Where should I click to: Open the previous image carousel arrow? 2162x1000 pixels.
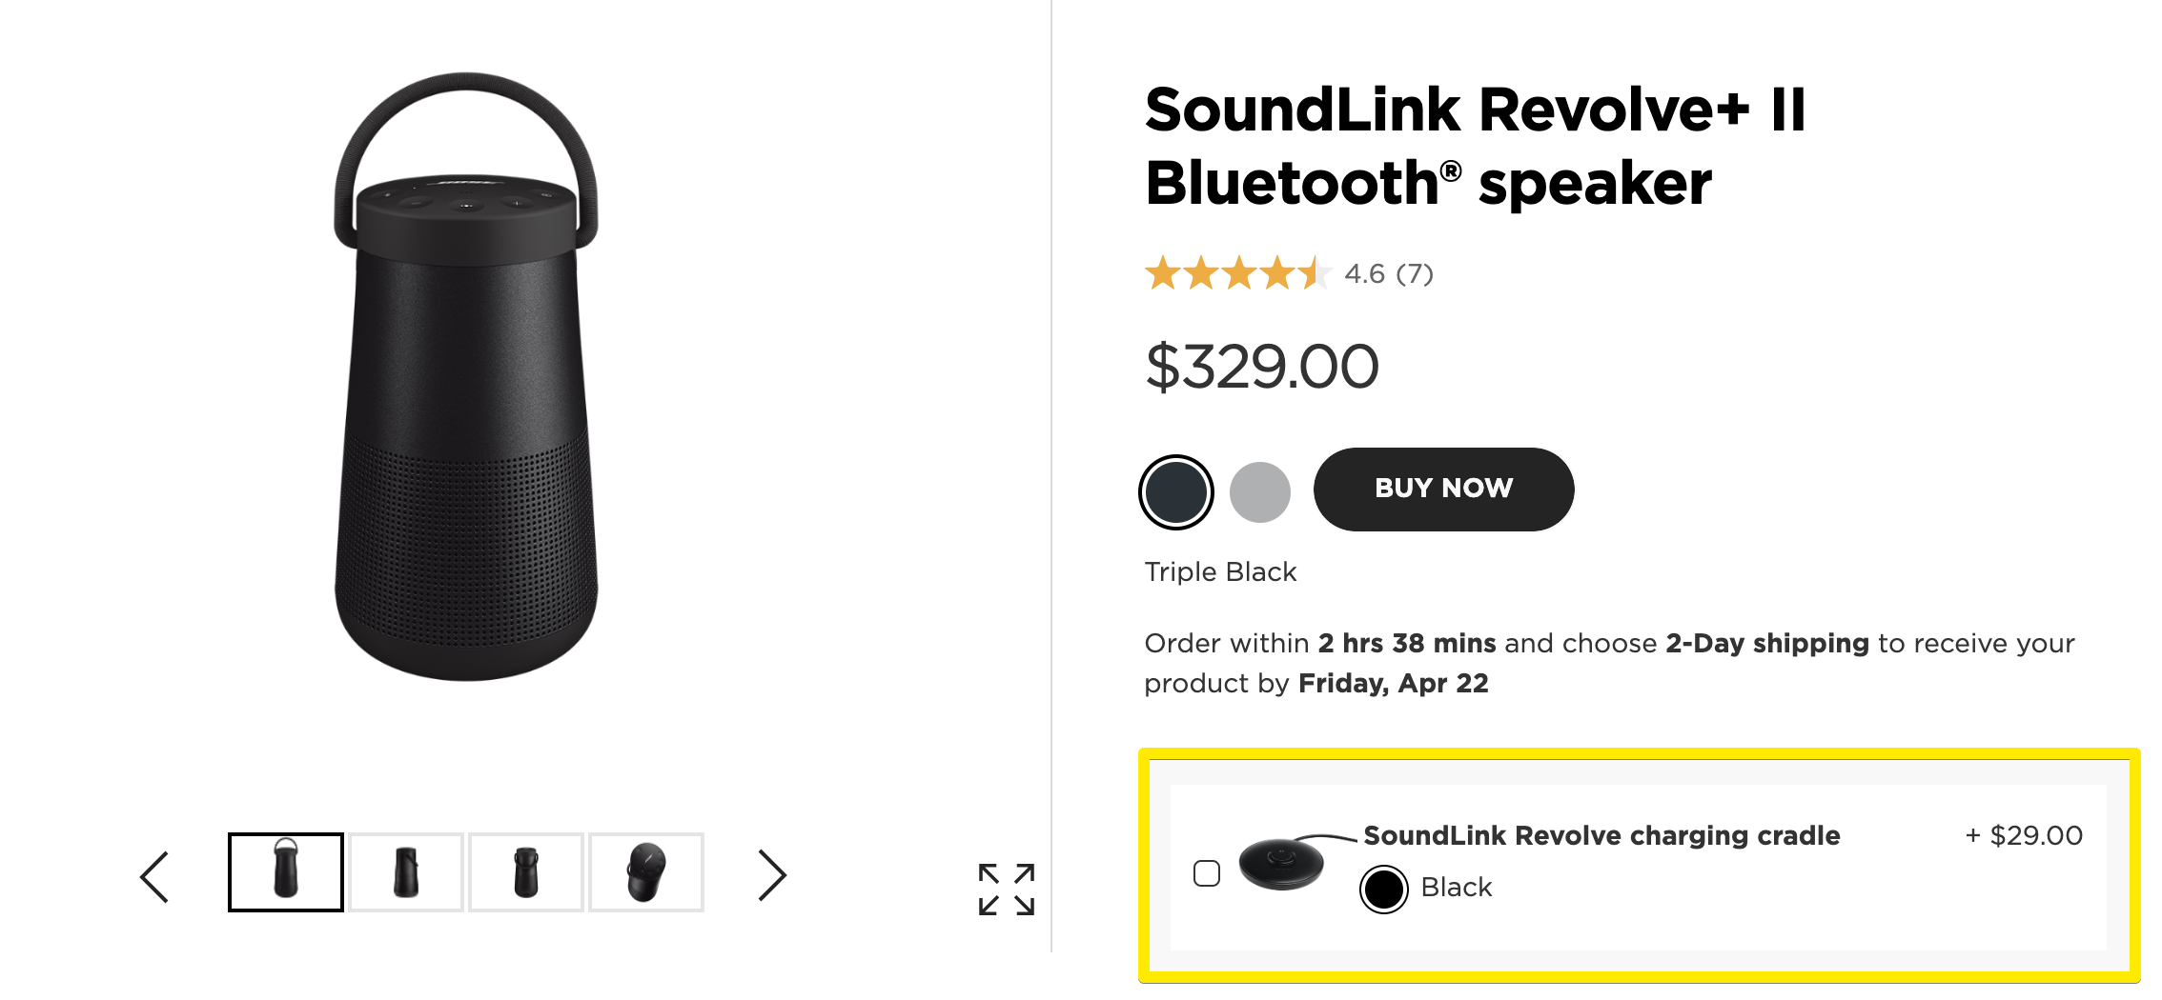tap(155, 873)
